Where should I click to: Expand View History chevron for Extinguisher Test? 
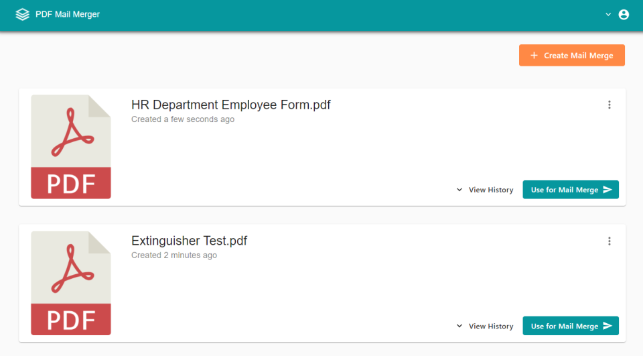click(459, 327)
